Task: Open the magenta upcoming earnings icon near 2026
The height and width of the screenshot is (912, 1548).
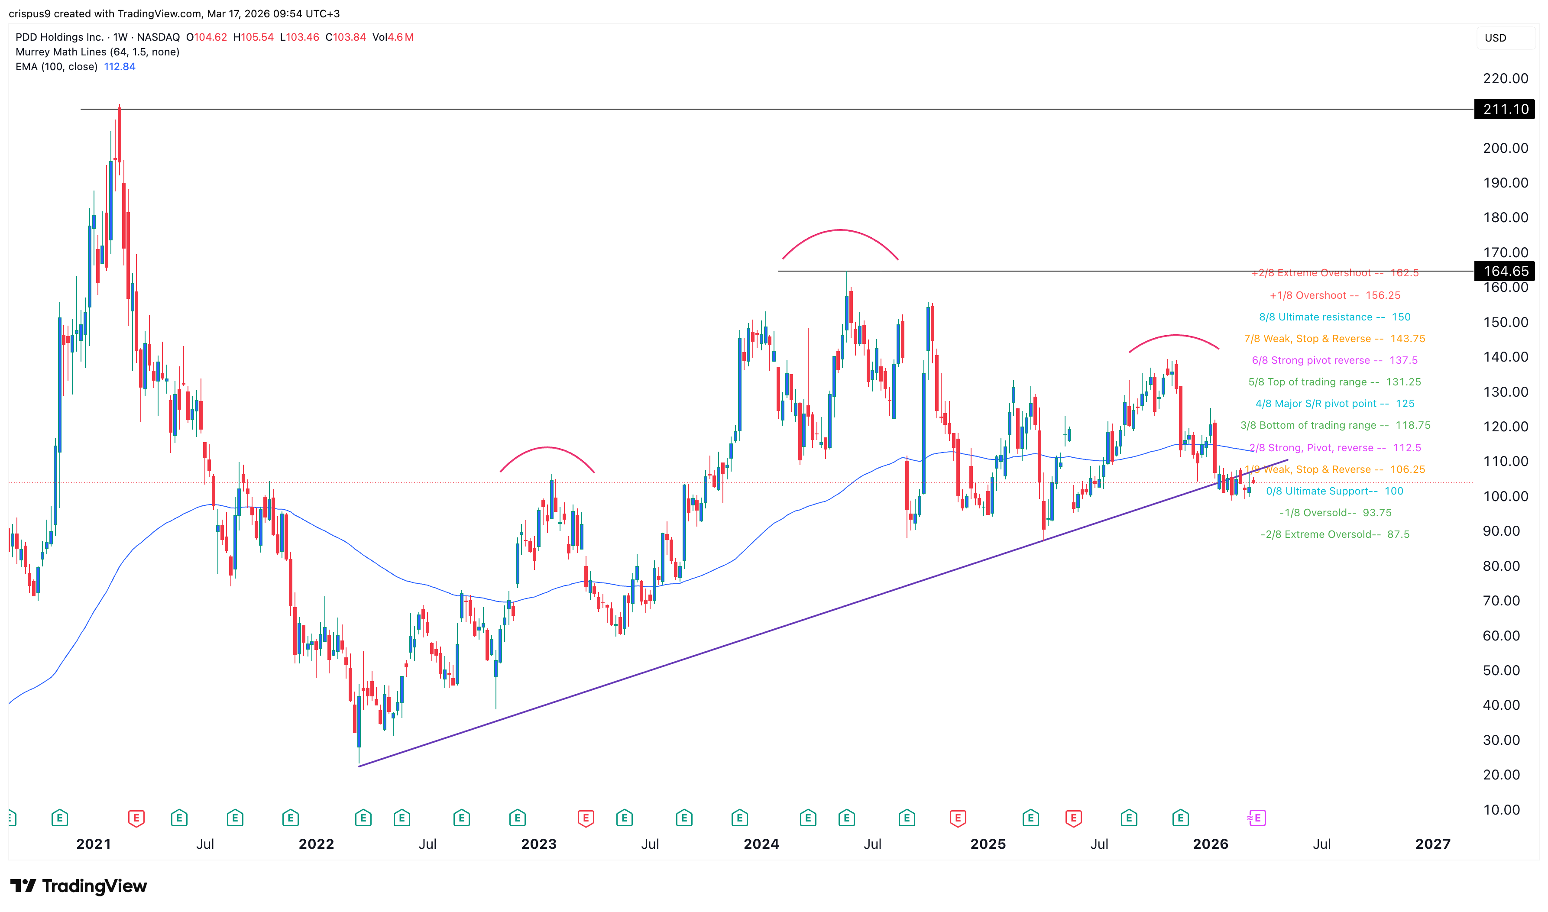Action: (1257, 818)
